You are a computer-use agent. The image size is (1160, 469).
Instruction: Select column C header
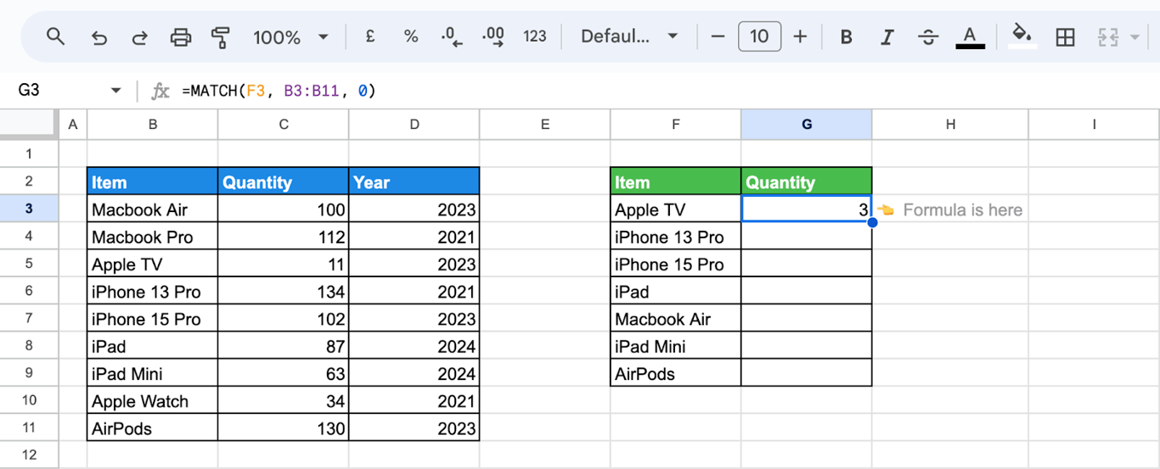284,125
